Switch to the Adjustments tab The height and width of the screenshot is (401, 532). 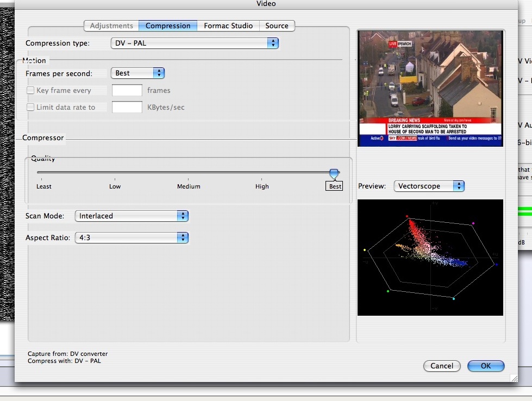tap(111, 26)
